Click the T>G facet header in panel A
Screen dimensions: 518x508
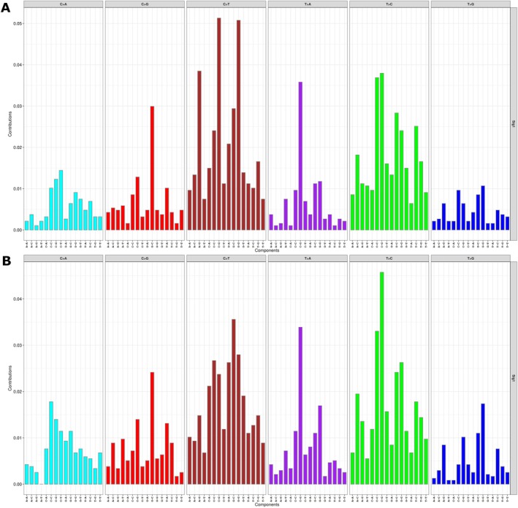tap(470, 4)
